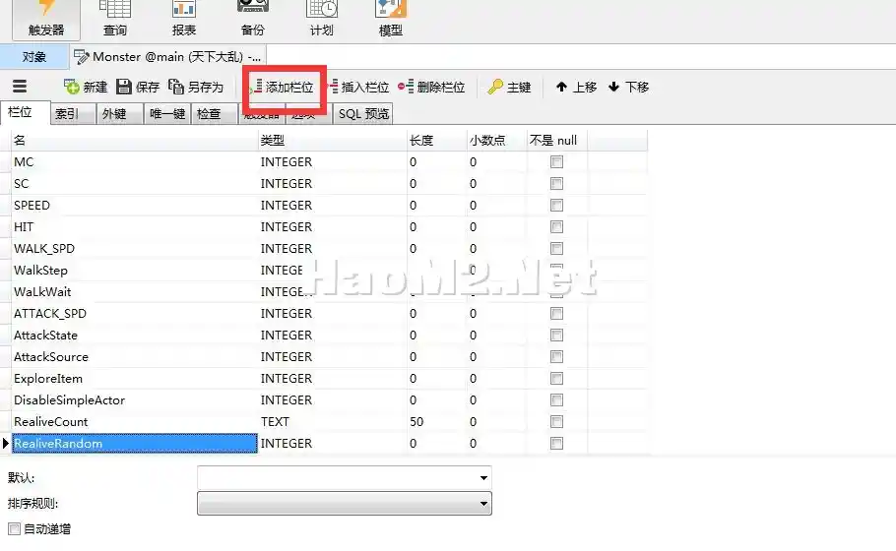This screenshot has width=896, height=551.
Task: Open the 模型 (Model) section
Action: click(390, 20)
